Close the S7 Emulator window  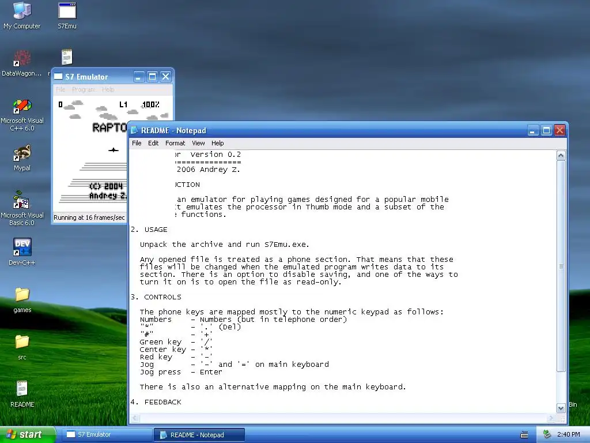coord(165,77)
